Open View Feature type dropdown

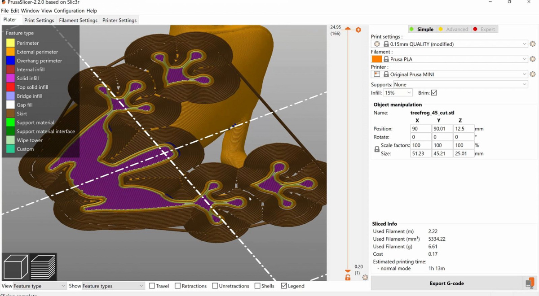click(40, 286)
